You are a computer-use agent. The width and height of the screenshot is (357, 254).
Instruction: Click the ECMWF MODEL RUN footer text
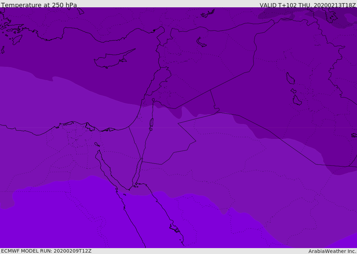[x=46, y=251]
